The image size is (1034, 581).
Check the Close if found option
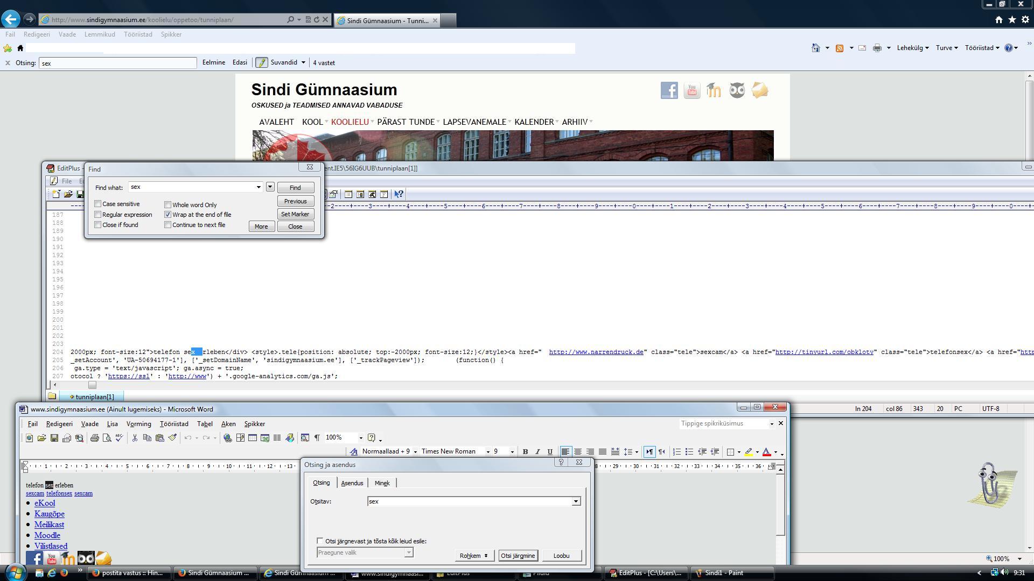click(97, 225)
